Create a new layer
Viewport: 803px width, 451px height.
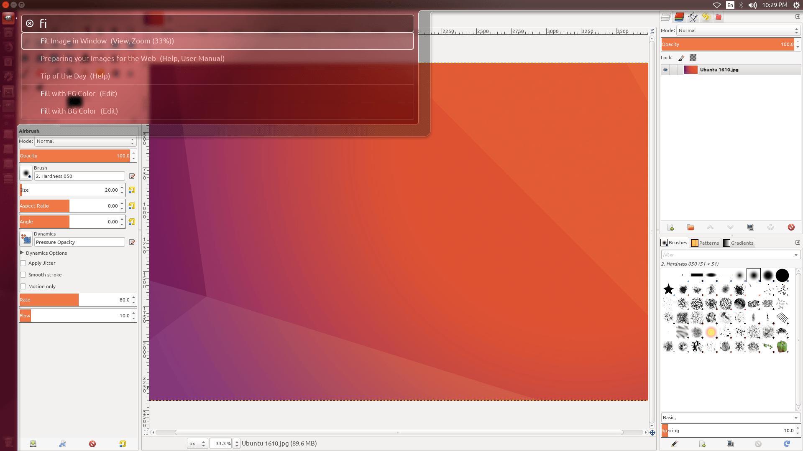pos(671,227)
